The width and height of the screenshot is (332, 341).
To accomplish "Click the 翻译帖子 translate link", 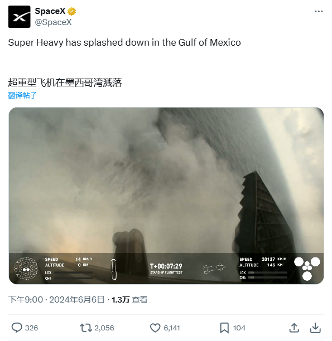I will (x=23, y=95).
